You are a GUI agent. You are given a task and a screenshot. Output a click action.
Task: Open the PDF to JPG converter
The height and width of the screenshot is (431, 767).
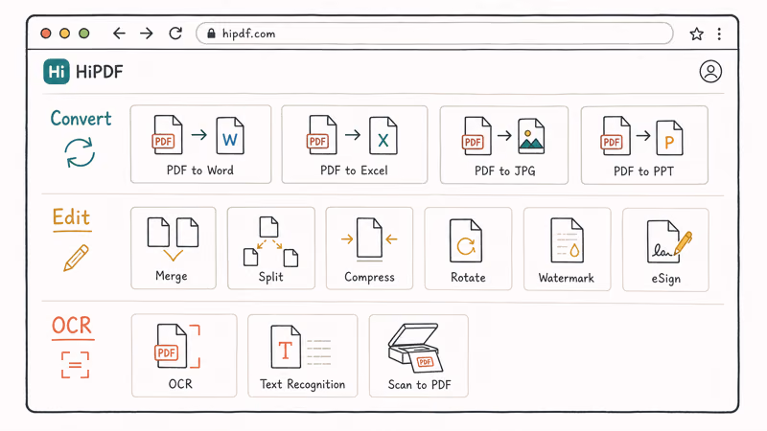click(x=504, y=146)
